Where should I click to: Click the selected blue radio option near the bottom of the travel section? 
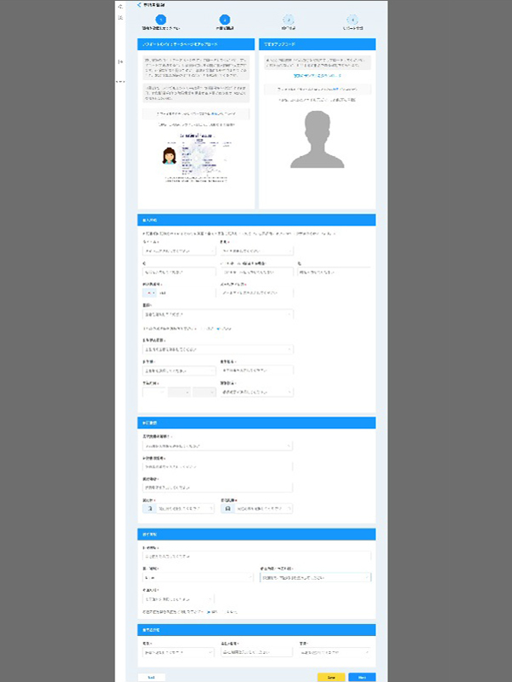point(209,612)
